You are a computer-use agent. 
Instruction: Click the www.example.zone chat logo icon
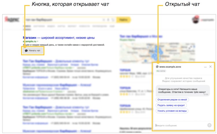pyautogui.click(x=157, y=67)
